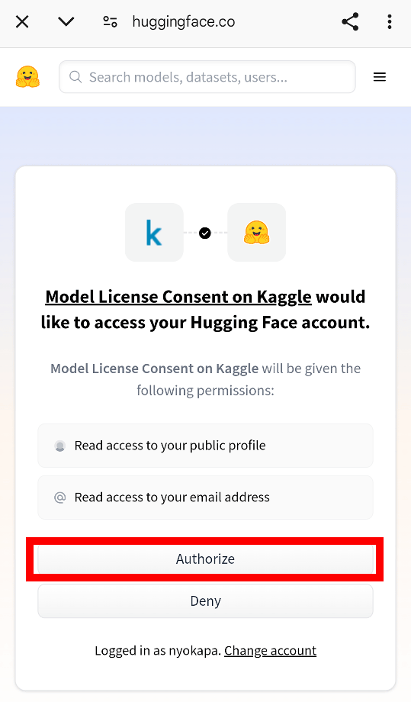This screenshot has width=411, height=702.
Task: Click the profile avatar icon in permissions
Action: click(60, 446)
